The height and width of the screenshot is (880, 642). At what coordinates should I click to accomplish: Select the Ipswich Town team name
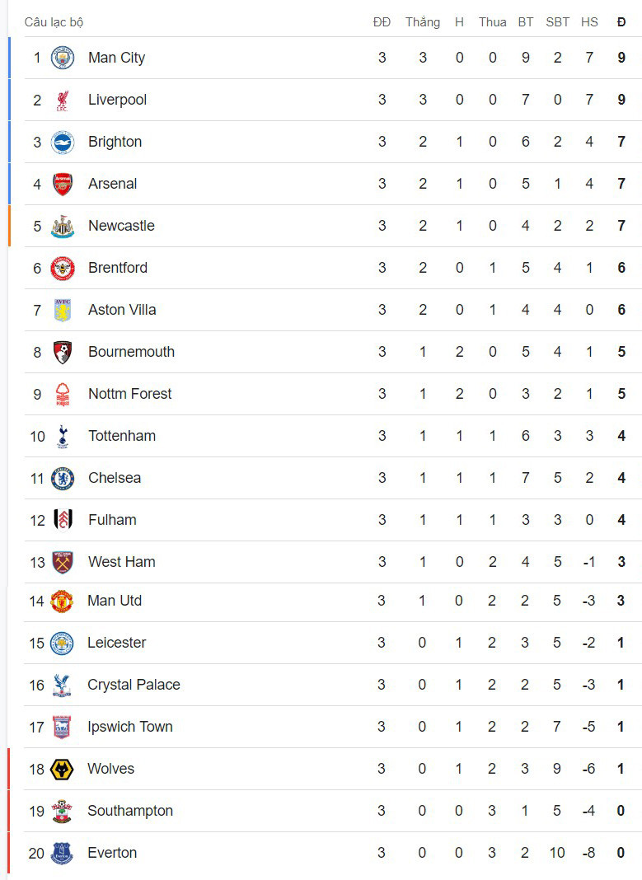(129, 727)
